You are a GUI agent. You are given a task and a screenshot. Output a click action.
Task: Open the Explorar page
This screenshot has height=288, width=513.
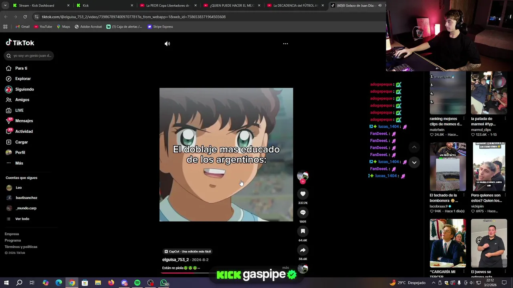pyautogui.click(x=18, y=79)
